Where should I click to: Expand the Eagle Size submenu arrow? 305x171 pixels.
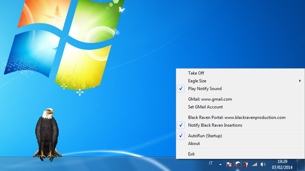click(300, 81)
